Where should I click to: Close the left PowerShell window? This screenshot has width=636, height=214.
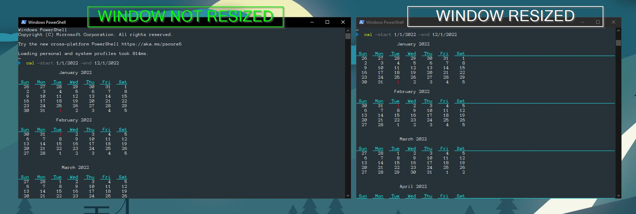click(x=343, y=22)
